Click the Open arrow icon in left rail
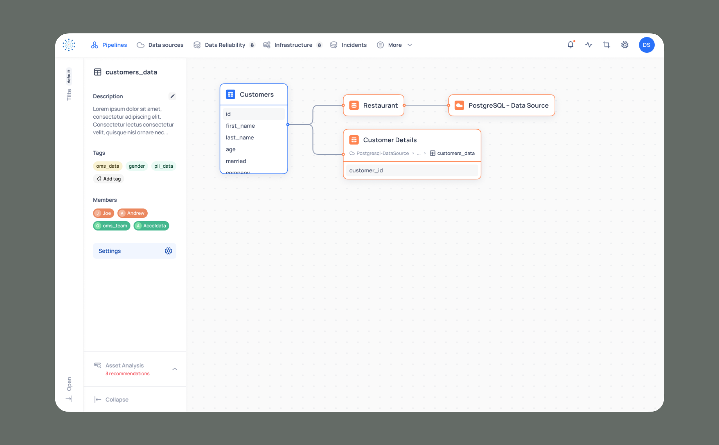Image resolution: width=719 pixels, height=445 pixels. pyautogui.click(x=69, y=399)
